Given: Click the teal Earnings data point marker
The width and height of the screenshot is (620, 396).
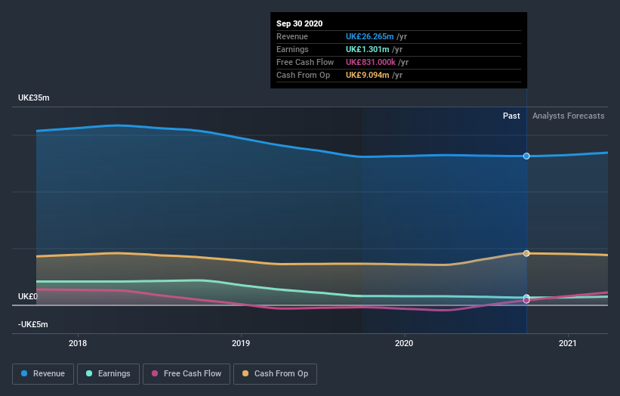Looking at the screenshot, I should click(x=526, y=297).
